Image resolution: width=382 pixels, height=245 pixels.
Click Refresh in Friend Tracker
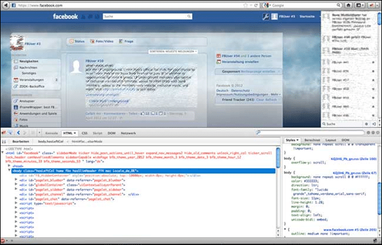[270, 100]
